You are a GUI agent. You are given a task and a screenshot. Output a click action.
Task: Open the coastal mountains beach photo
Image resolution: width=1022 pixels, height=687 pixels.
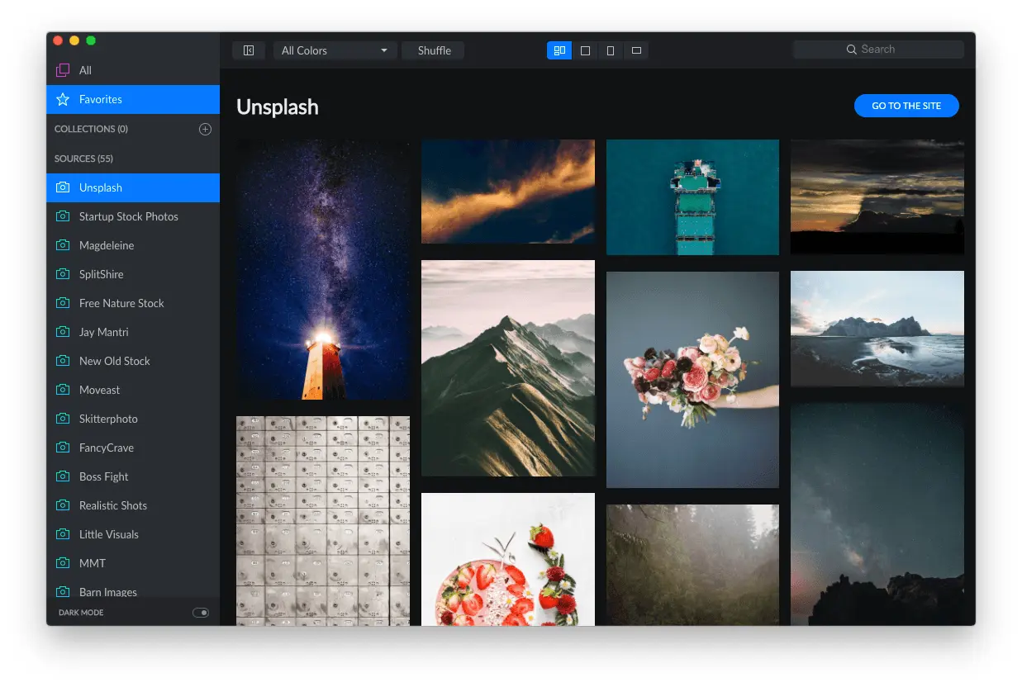pyautogui.click(x=877, y=329)
